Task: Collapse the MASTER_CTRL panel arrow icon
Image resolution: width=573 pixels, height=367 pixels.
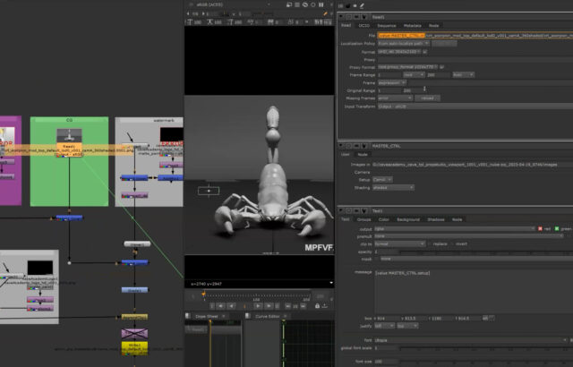Action: 341,143
